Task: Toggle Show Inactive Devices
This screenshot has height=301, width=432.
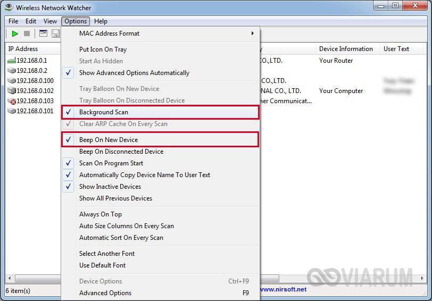Action: 160,187
